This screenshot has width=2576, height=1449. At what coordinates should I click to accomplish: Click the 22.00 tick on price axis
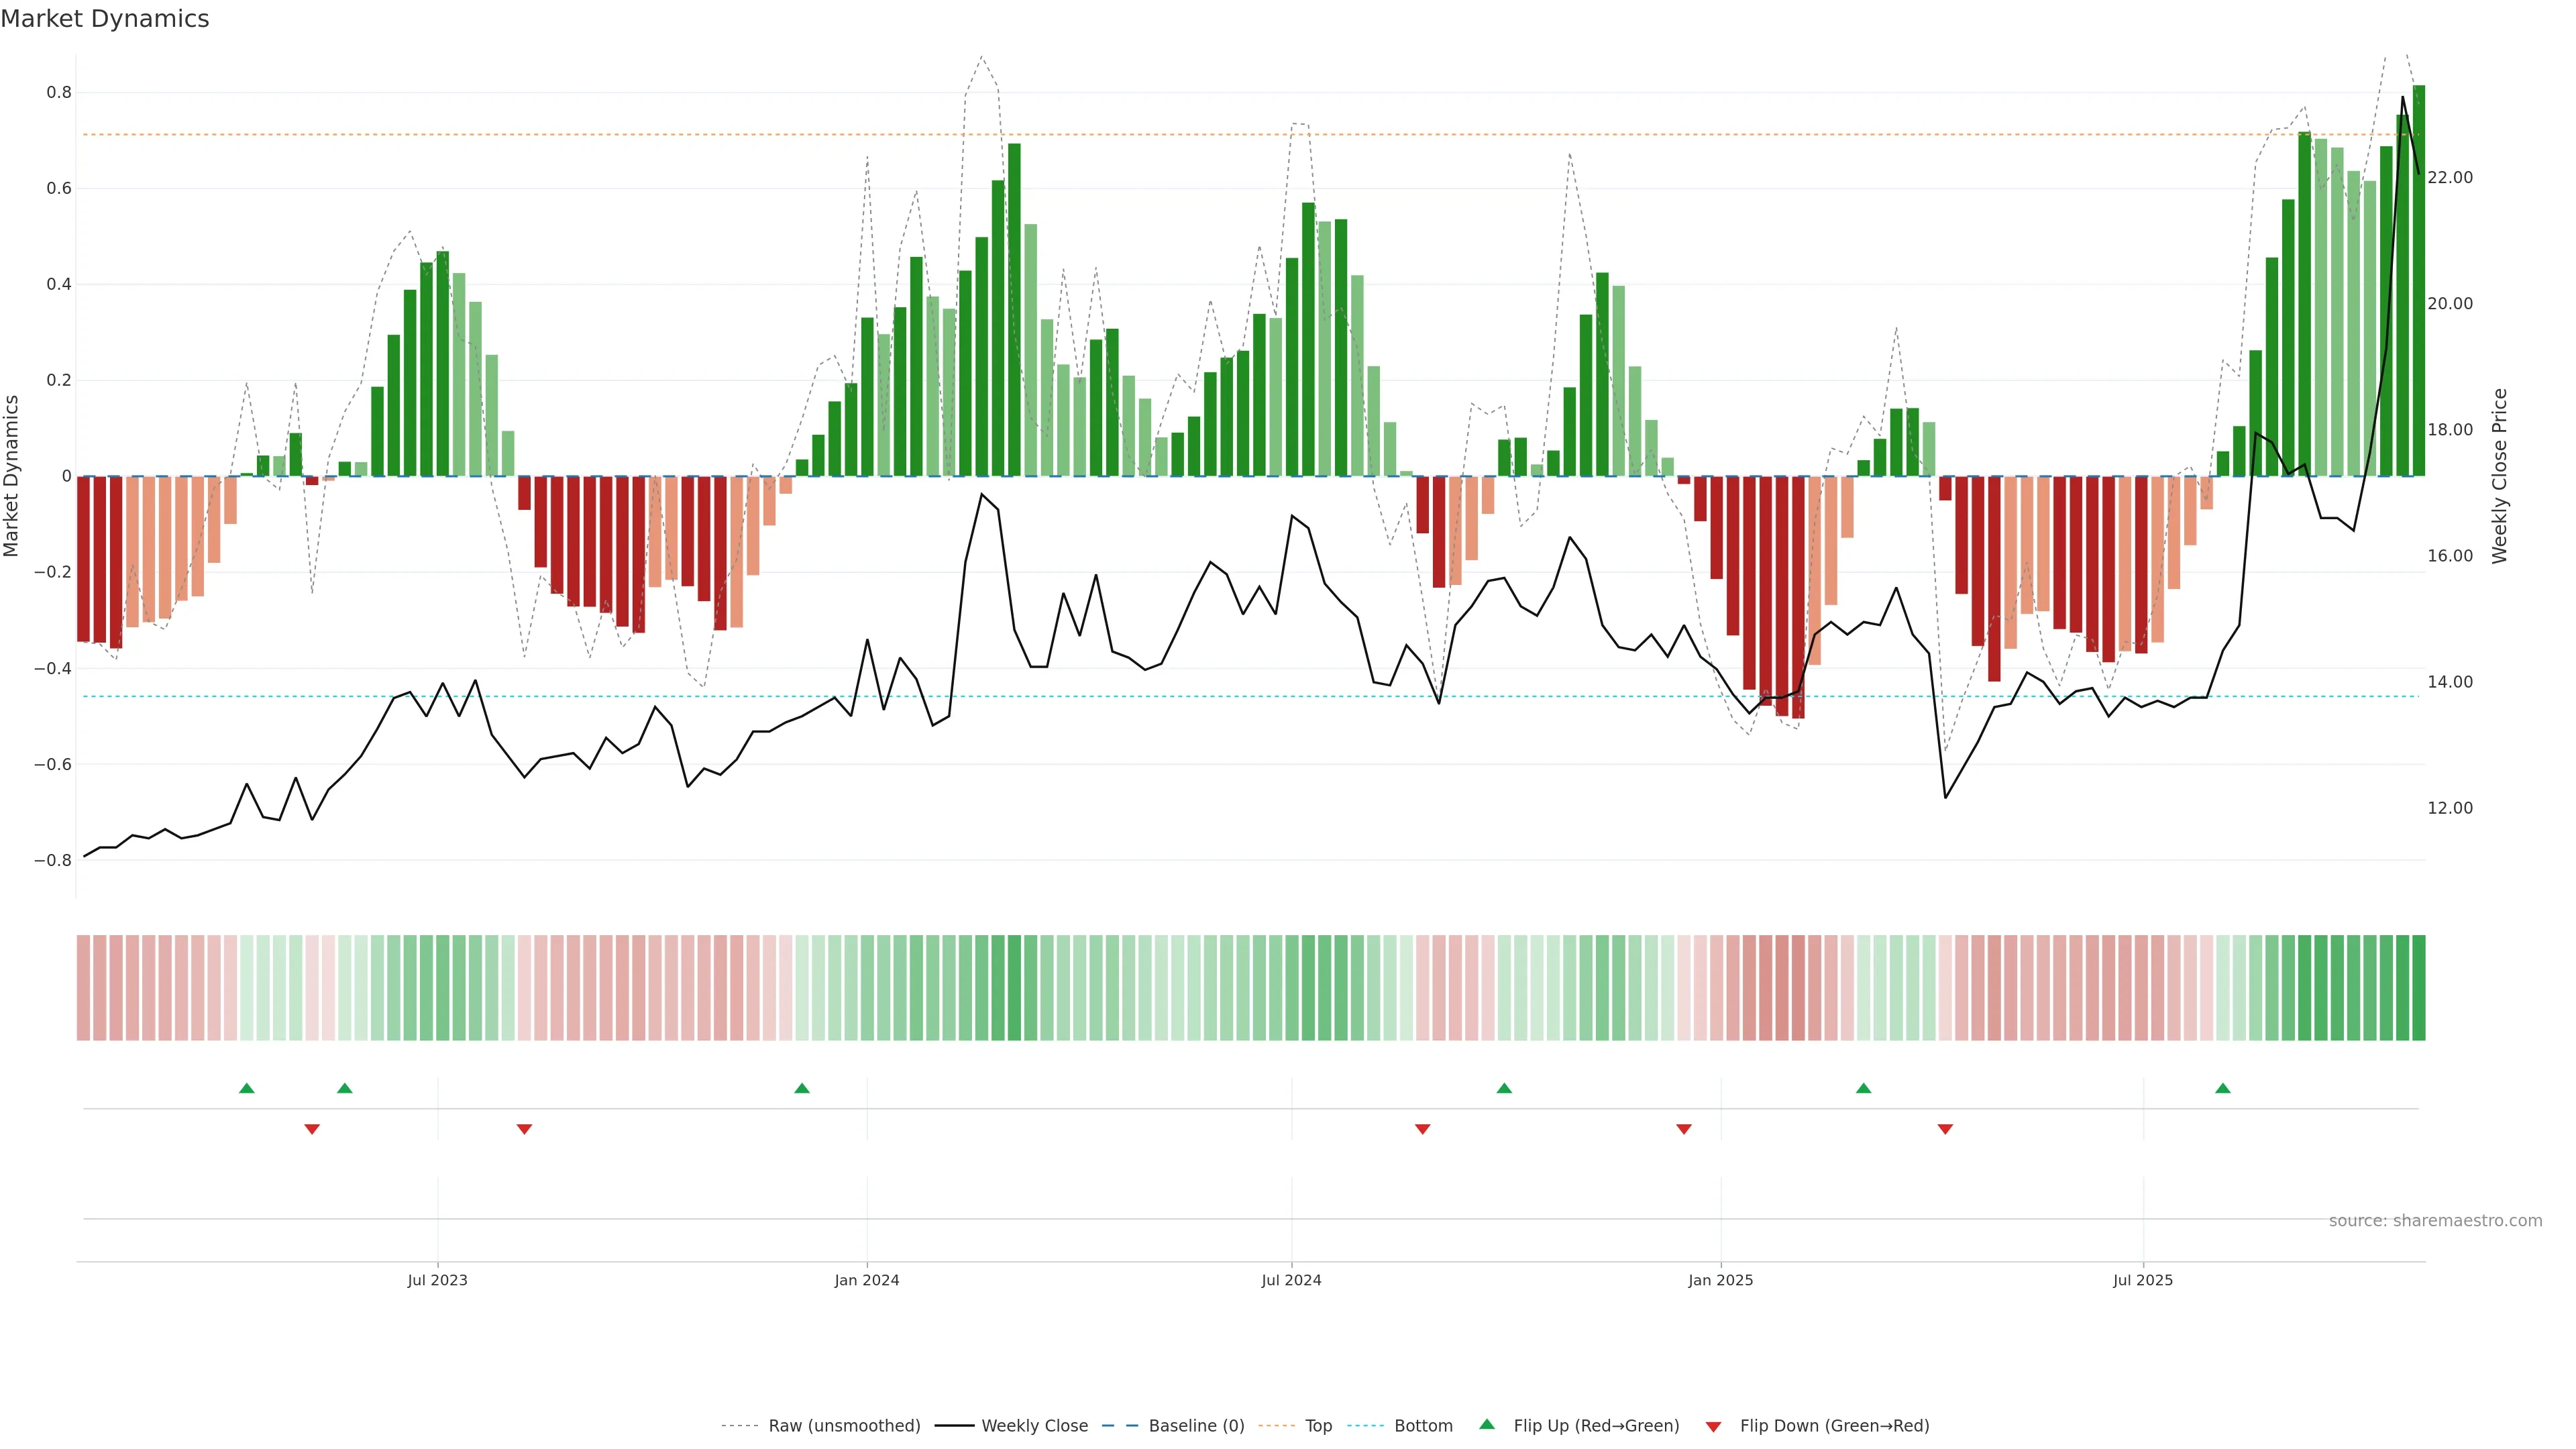coord(2450,178)
